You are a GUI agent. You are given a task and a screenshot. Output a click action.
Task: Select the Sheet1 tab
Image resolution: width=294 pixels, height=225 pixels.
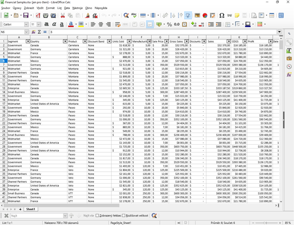click(x=31, y=209)
